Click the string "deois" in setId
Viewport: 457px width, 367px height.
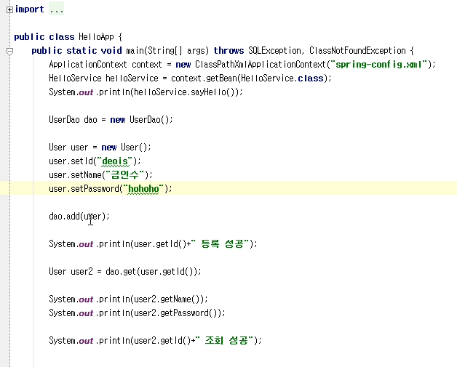(x=115, y=161)
